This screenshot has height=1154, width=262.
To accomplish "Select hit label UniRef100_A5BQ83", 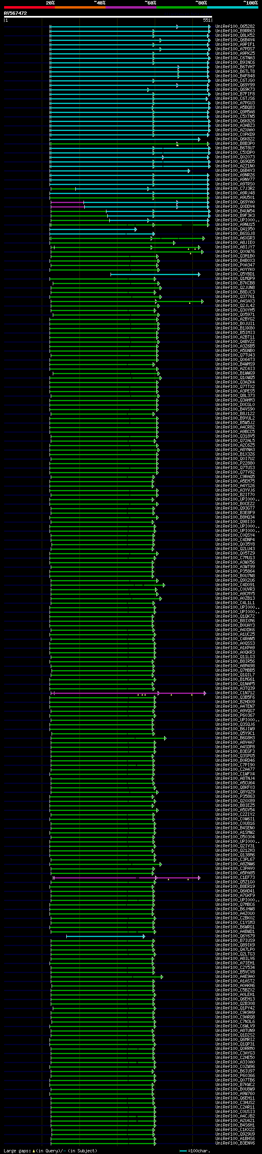I will (x=235, y=108).
